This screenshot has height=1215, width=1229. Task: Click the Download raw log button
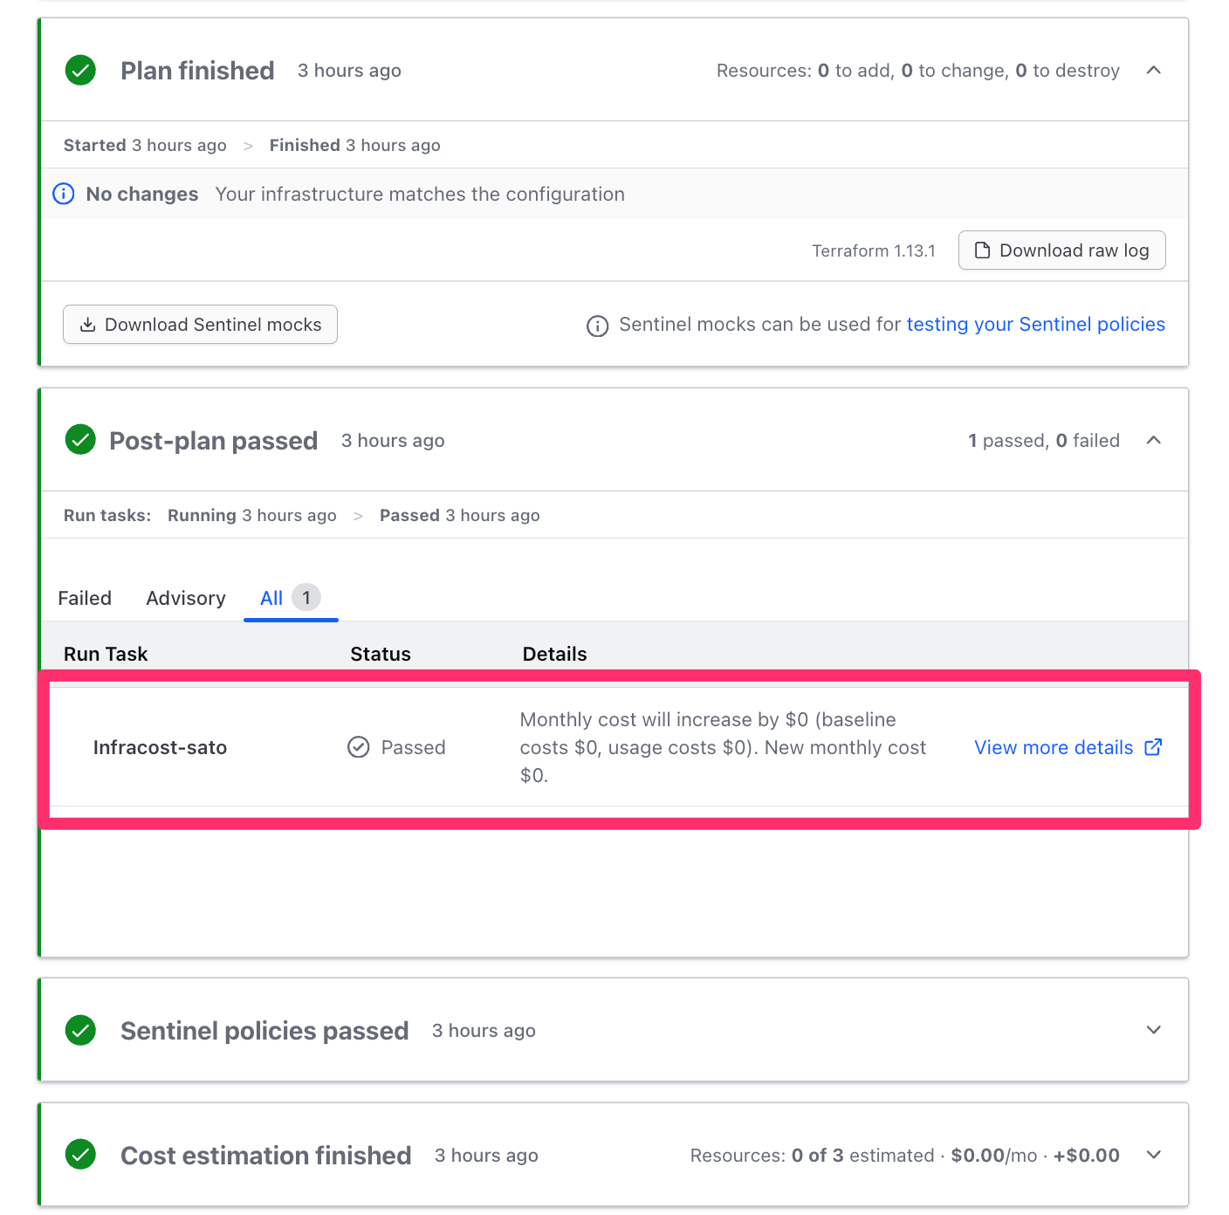(x=1061, y=251)
